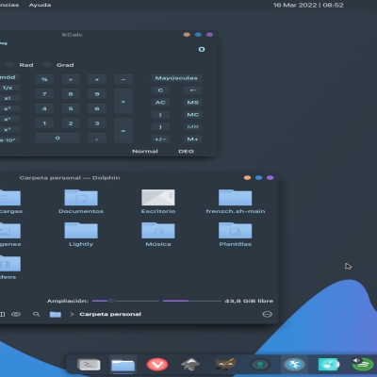The image size is (377, 377).
Task: Toggle hidden files with Dolphin's eye icon
Action: pos(16,314)
